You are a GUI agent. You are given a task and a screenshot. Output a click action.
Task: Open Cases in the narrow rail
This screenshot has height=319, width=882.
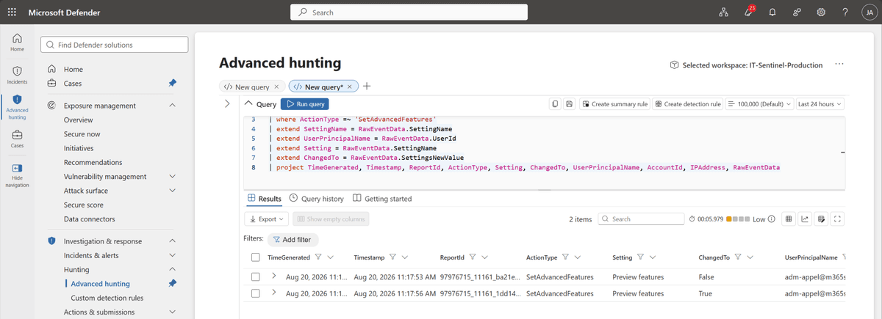coord(17,139)
